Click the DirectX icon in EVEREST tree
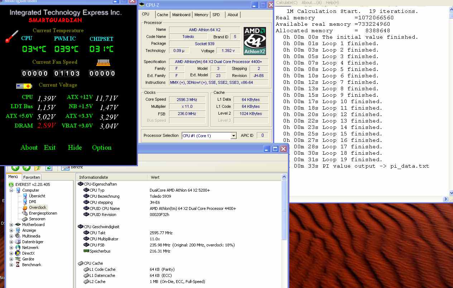 [18, 253]
